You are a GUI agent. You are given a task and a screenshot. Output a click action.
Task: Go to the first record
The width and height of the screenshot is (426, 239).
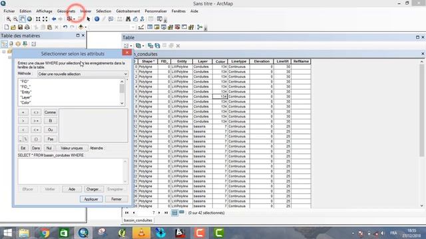[127, 212]
